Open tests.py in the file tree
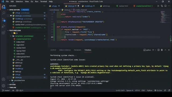Image resolution: width=172 pixels, height=97 pixels. pyautogui.click(x=18, y=71)
